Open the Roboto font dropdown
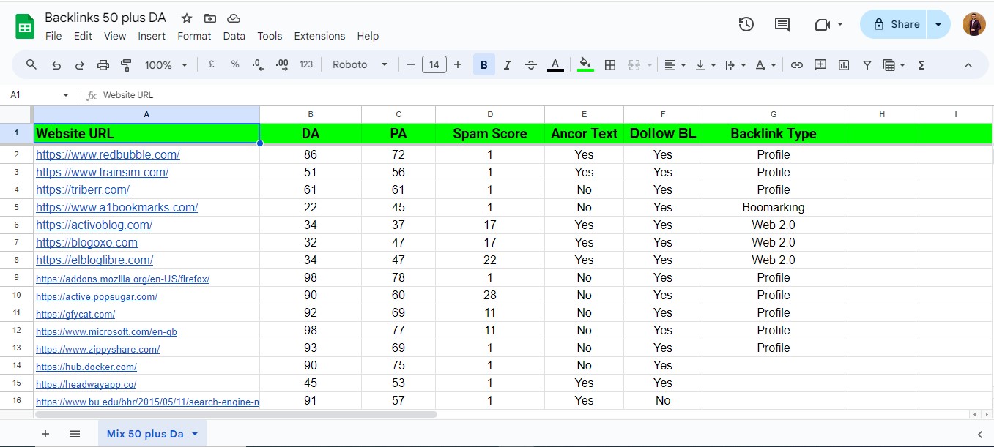This screenshot has width=994, height=447. coord(360,64)
